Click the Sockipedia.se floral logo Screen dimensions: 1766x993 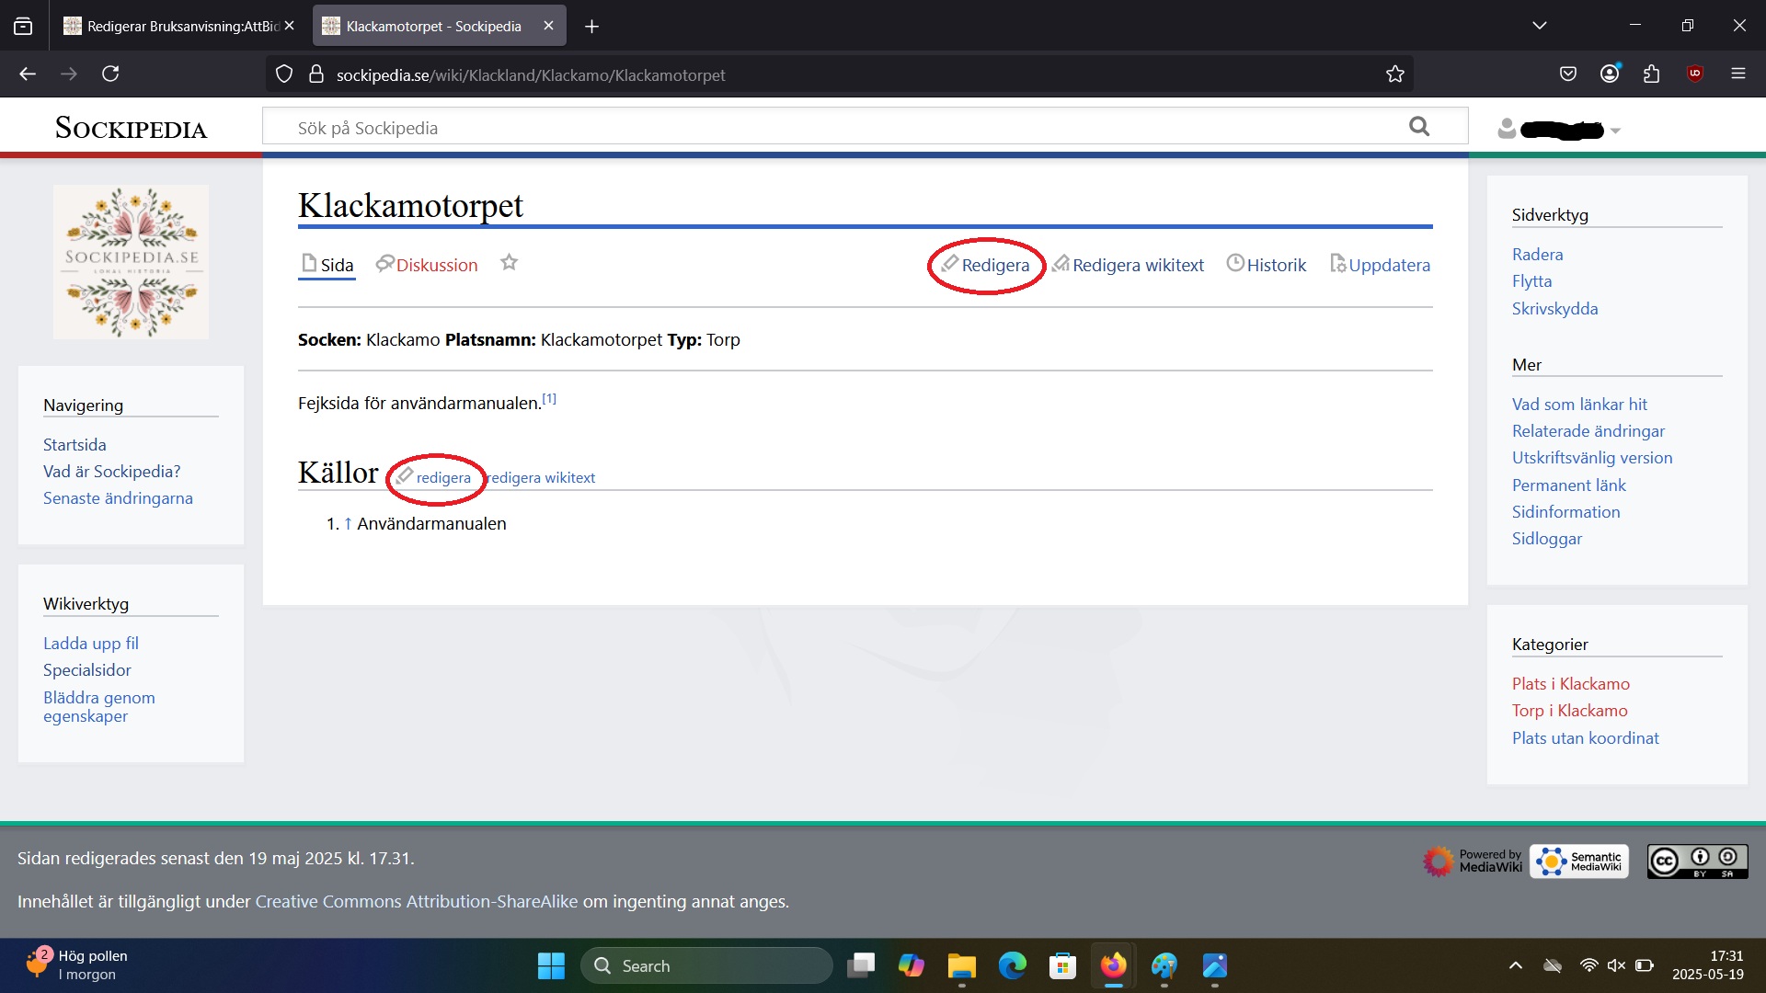click(131, 262)
